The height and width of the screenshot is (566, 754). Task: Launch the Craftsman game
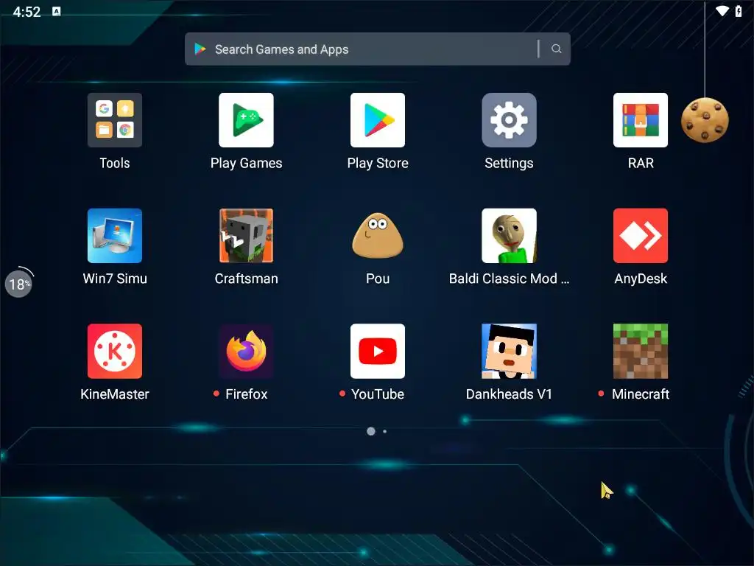pyautogui.click(x=246, y=235)
